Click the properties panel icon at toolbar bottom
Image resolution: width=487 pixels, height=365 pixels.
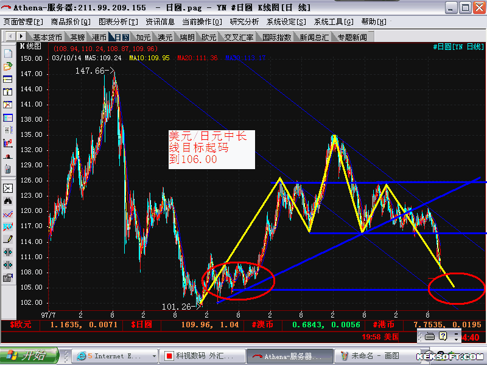pos(8,277)
